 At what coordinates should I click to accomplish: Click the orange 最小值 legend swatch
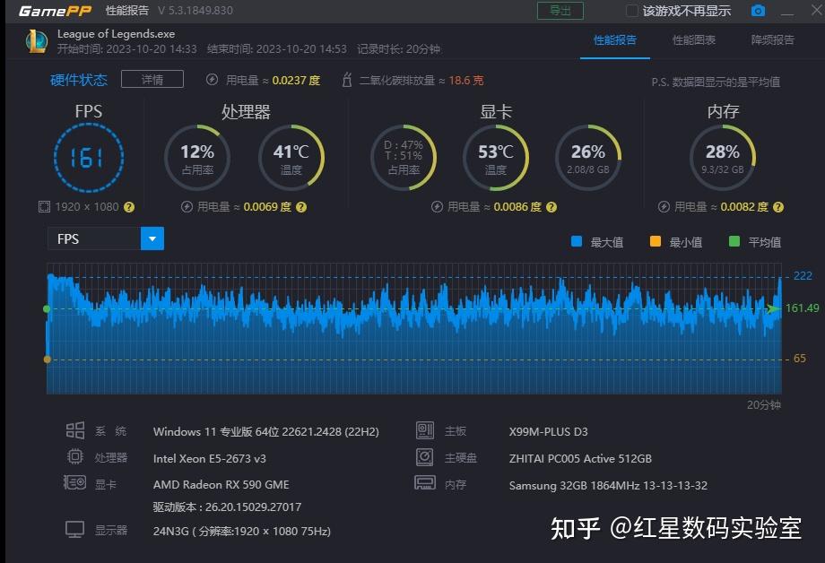[x=655, y=241]
